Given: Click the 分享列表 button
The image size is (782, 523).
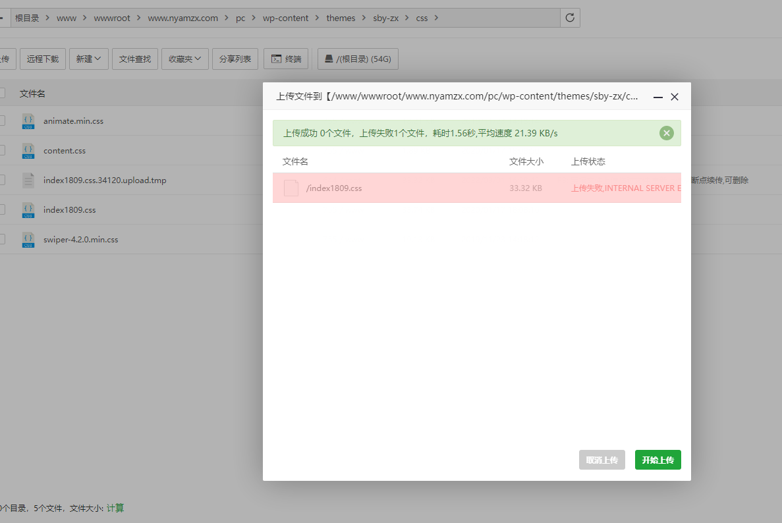Looking at the screenshot, I should [x=235, y=59].
